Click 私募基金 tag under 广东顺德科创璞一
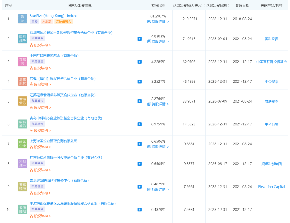Image resolution: width=290 pixels, height=223 pixels. 37,163
